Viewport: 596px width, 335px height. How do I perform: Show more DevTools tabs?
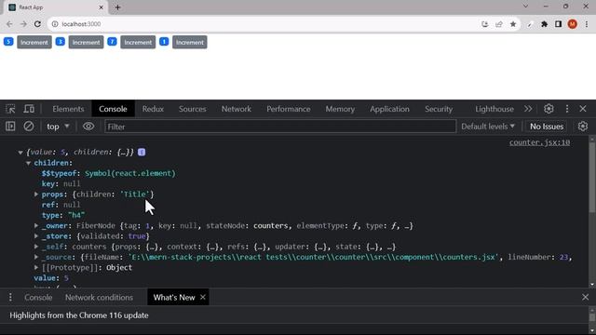click(x=528, y=109)
